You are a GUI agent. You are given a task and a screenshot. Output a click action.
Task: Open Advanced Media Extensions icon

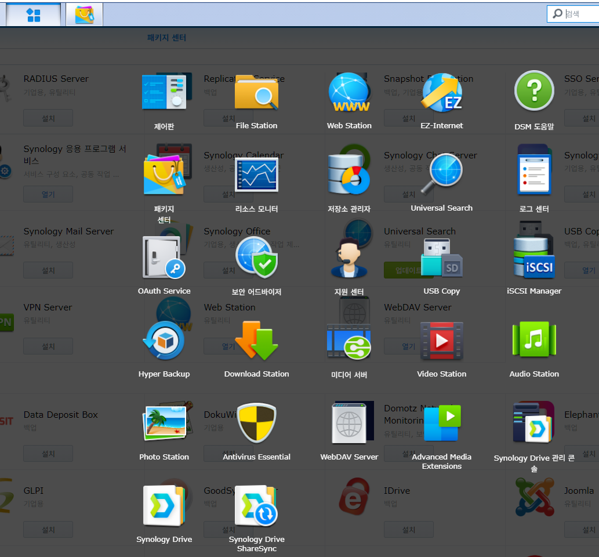[x=442, y=423]
